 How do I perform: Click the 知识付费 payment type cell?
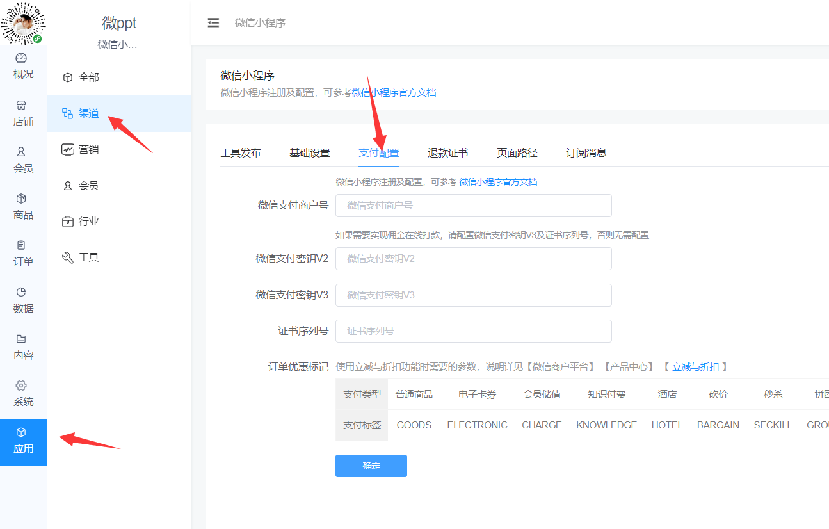(x=607, y=395)
